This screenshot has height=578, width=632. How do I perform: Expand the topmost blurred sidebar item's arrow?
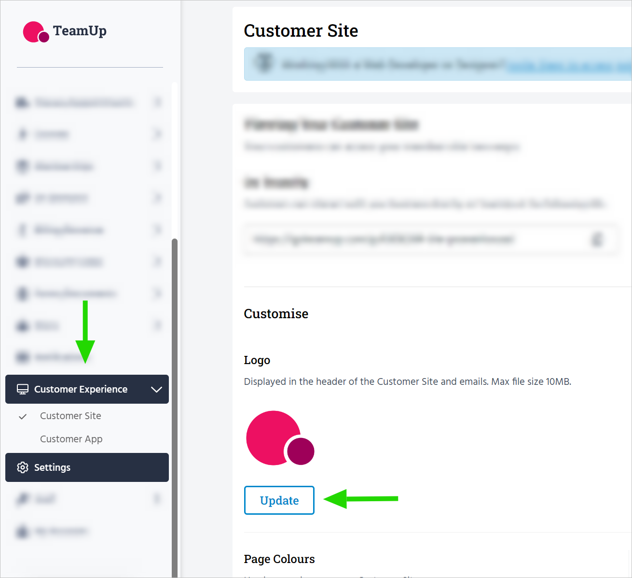[157, 102]
